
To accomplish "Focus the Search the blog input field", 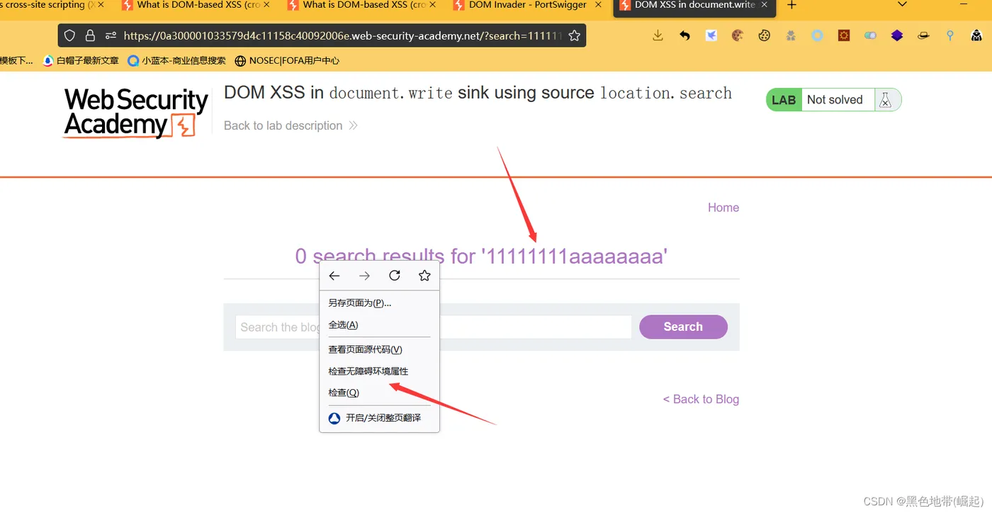I will point(433,327).
